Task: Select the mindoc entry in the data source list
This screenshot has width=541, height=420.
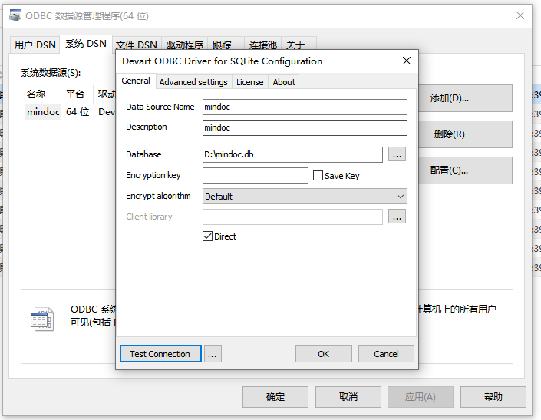Action: tap(43, 112)
